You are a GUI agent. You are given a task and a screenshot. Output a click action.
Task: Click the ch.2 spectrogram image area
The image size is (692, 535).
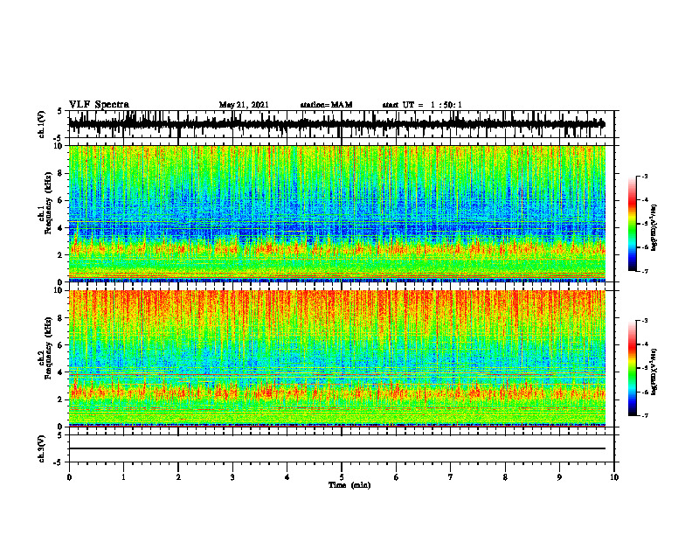[x=336, y=358]
